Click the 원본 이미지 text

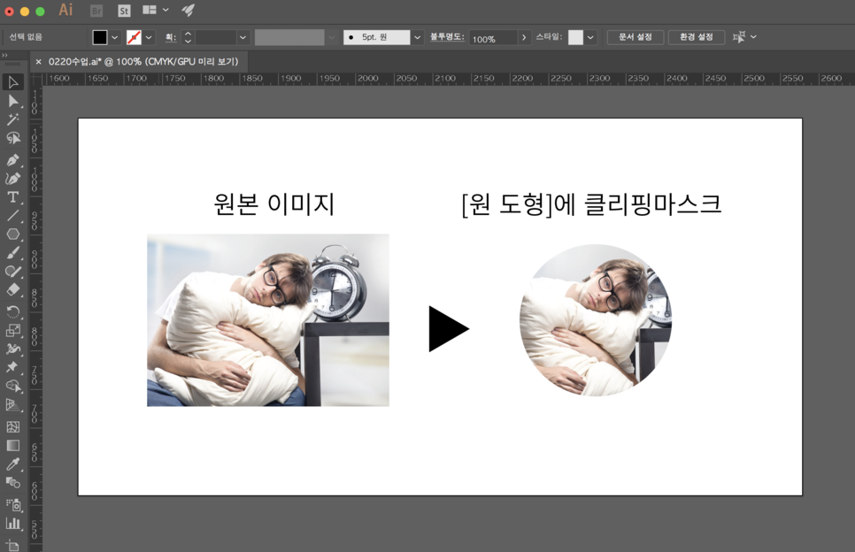click(273, 204)
